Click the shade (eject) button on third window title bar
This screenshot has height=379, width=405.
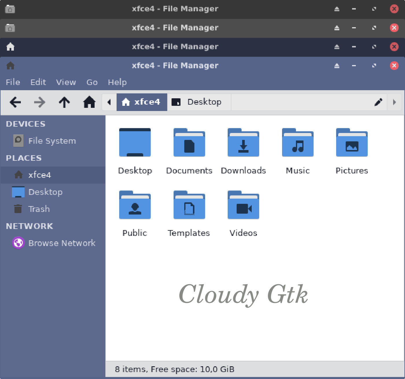[337, 47]
